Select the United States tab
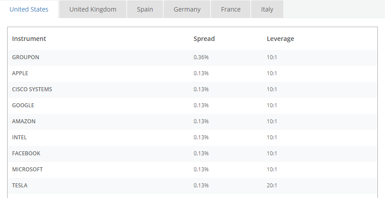The height and width of the screenshot is (198, 385). (29, 9)
